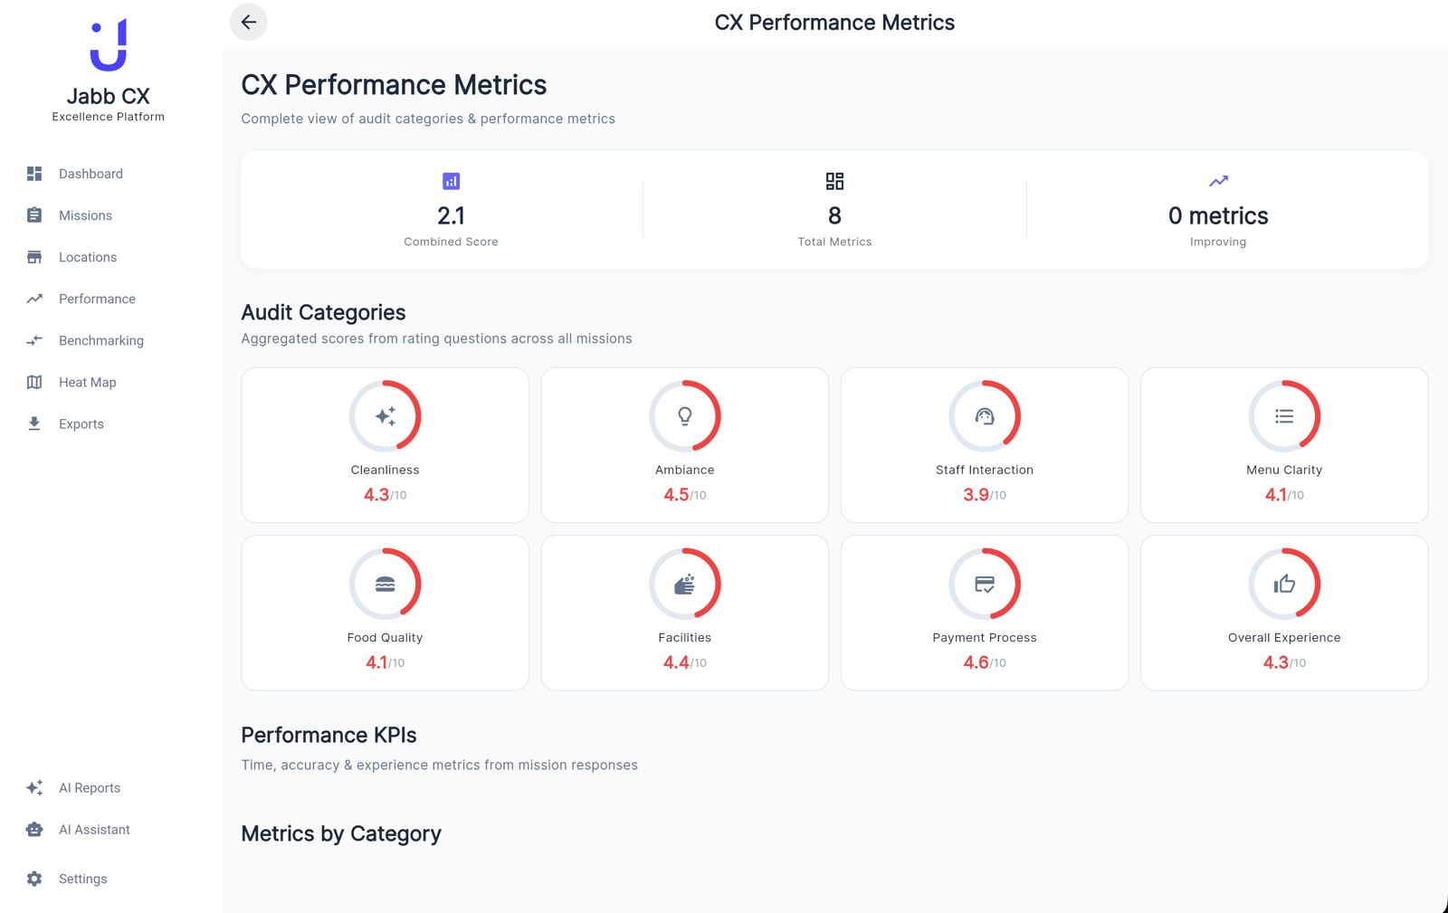1448x913 pixels.
Task: Click the Locations storefront icon
Action: click(x=34, y=257)
